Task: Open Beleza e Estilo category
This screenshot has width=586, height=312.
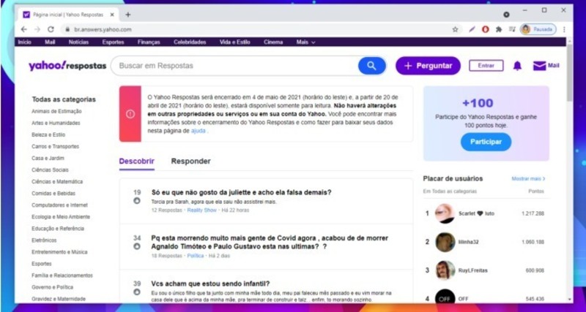Action: tap(48, 134)
